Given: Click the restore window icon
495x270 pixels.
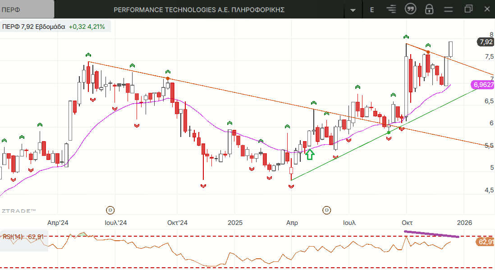Looking at the screenshot, I should pos(468,9).
